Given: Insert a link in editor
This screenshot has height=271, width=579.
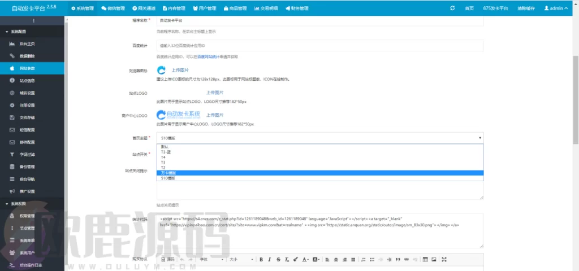Looking at the screenshot, I should point(407,260).
